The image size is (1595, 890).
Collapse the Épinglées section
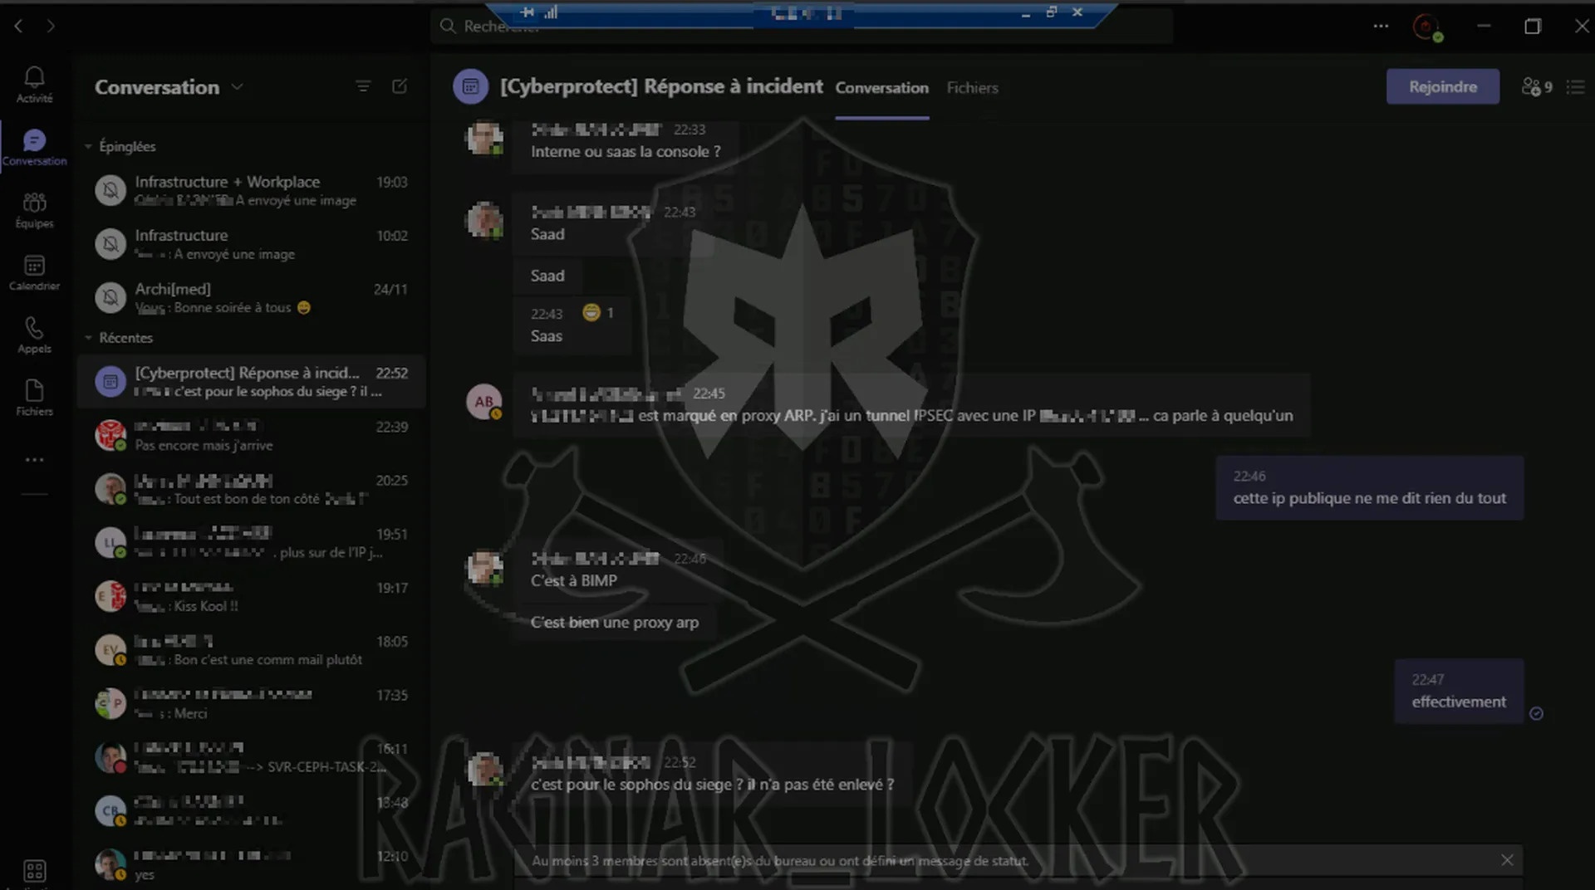tap(120, 146)
